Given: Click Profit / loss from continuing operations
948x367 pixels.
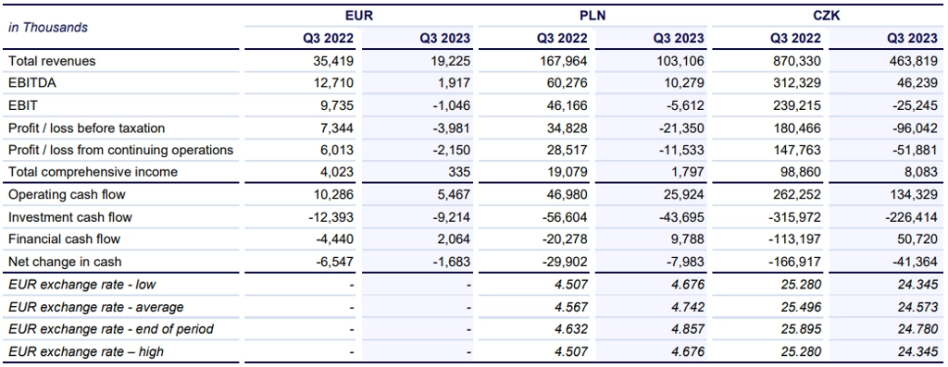Looking at the screenshot, I should click(121, 151).
